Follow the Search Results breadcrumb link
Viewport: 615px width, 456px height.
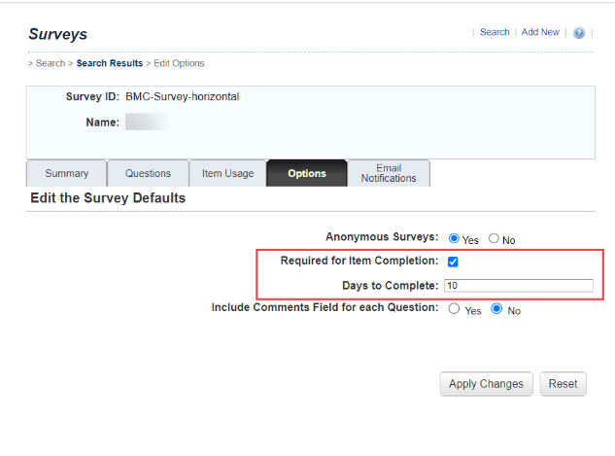coord(110,63)
